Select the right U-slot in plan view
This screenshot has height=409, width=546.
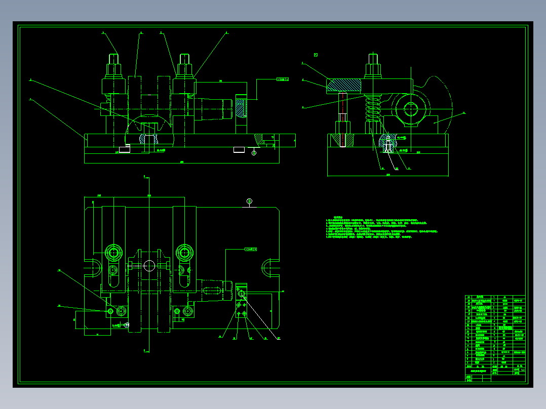pos(270,268)
